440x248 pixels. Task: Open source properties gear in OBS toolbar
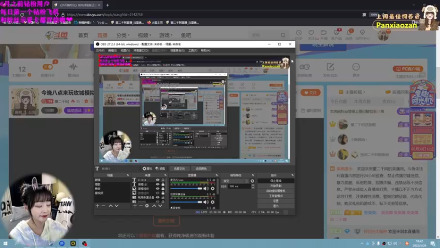coord(147,169)
